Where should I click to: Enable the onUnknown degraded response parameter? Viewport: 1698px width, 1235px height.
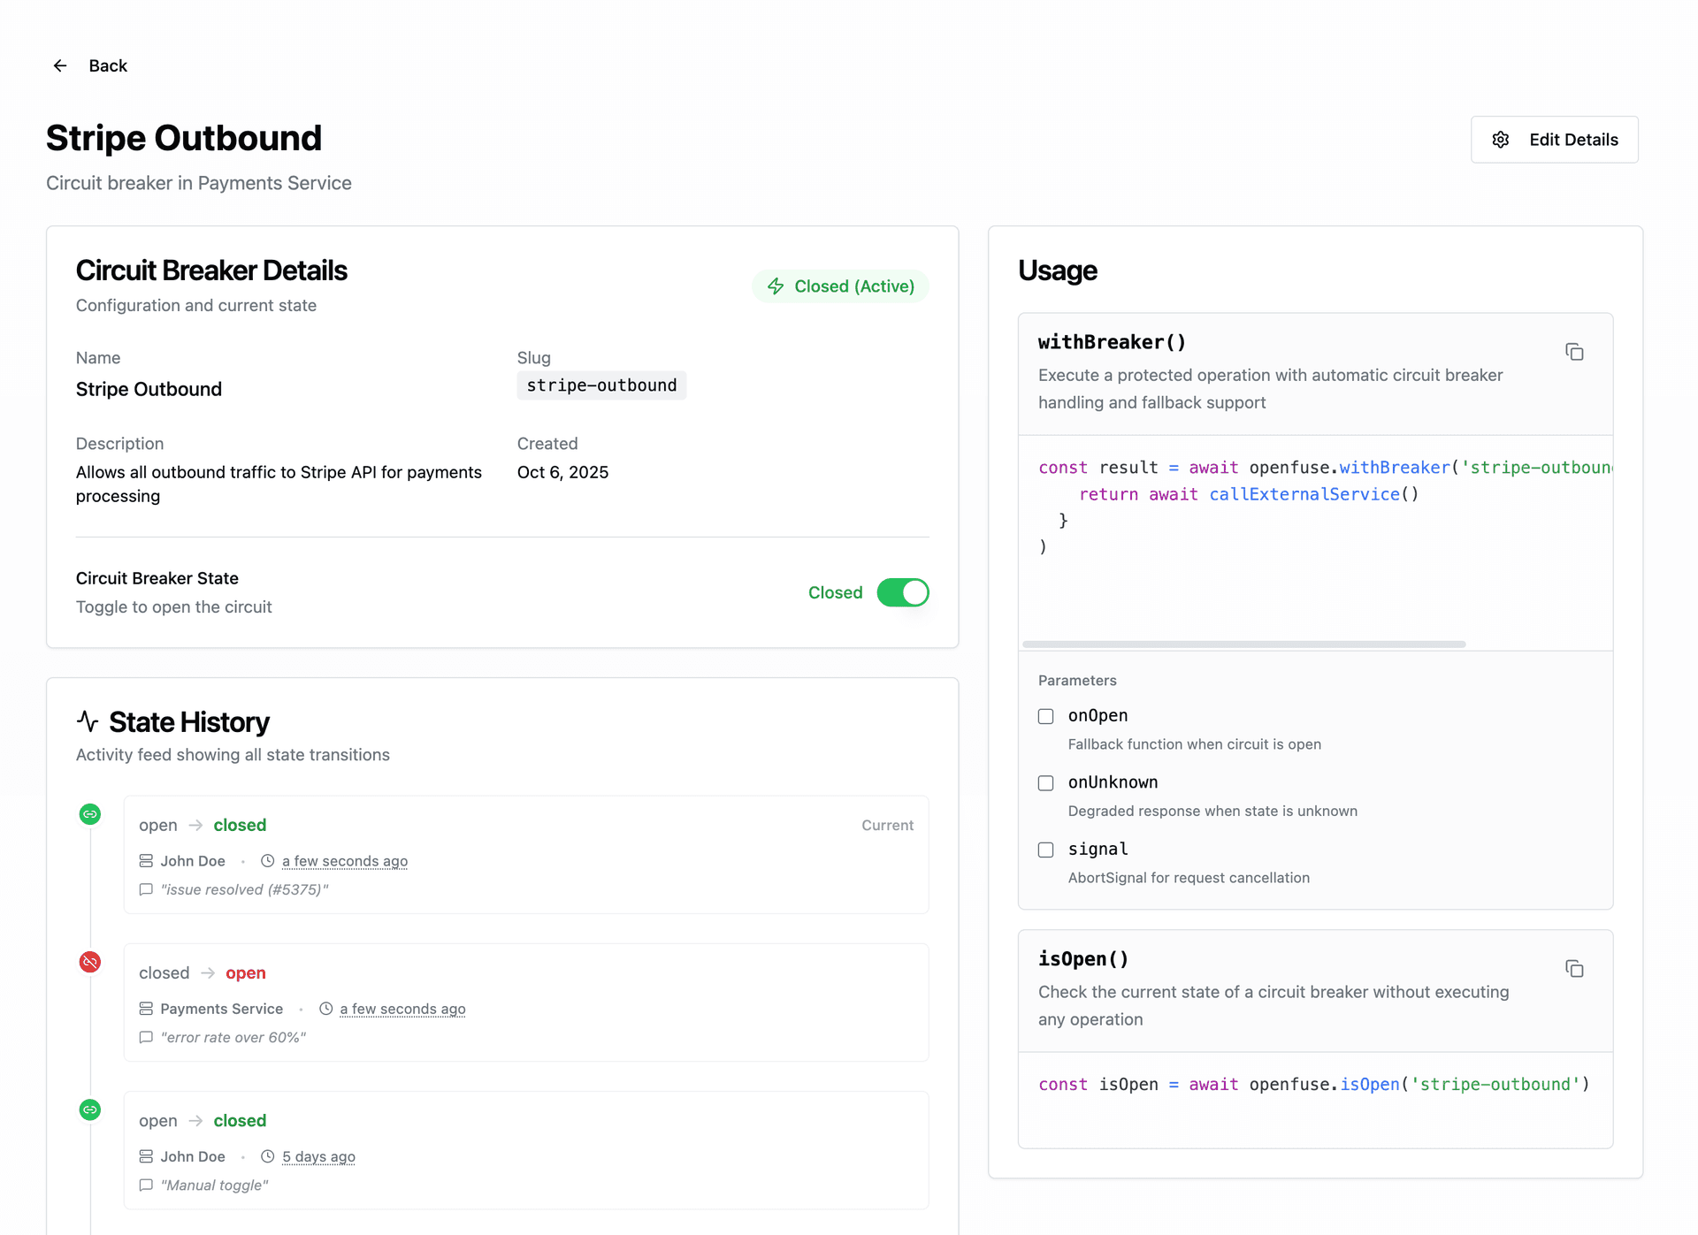[x=1045, y=783]
